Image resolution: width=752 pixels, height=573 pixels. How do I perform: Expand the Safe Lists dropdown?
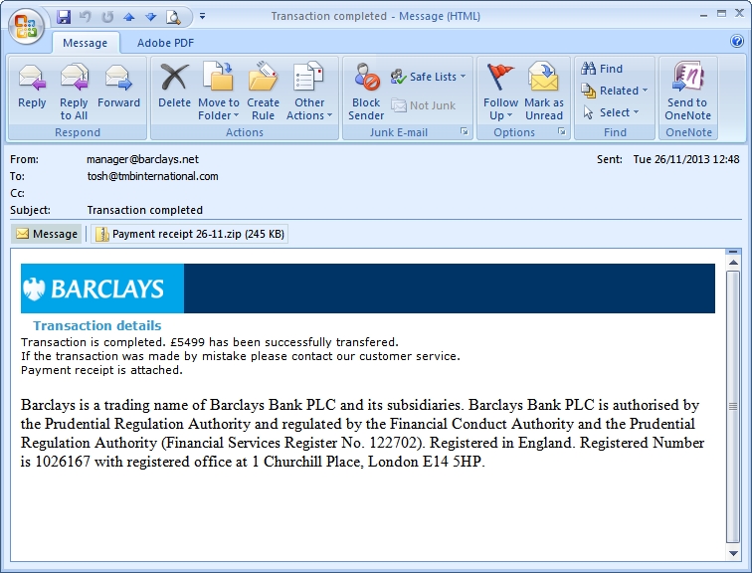[429, 77]
